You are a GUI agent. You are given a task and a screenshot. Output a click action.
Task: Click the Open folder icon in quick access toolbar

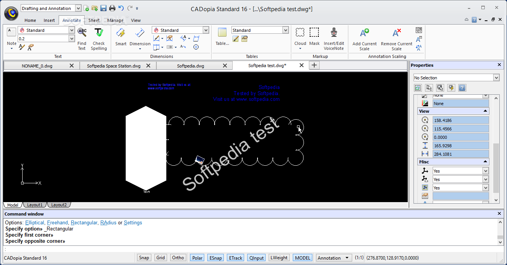coord(95,8)
